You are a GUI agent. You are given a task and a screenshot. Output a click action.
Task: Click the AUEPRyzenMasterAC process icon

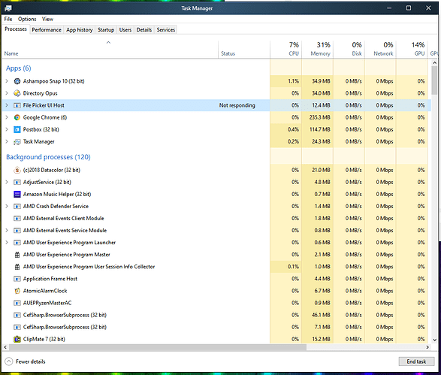point(17,303)
